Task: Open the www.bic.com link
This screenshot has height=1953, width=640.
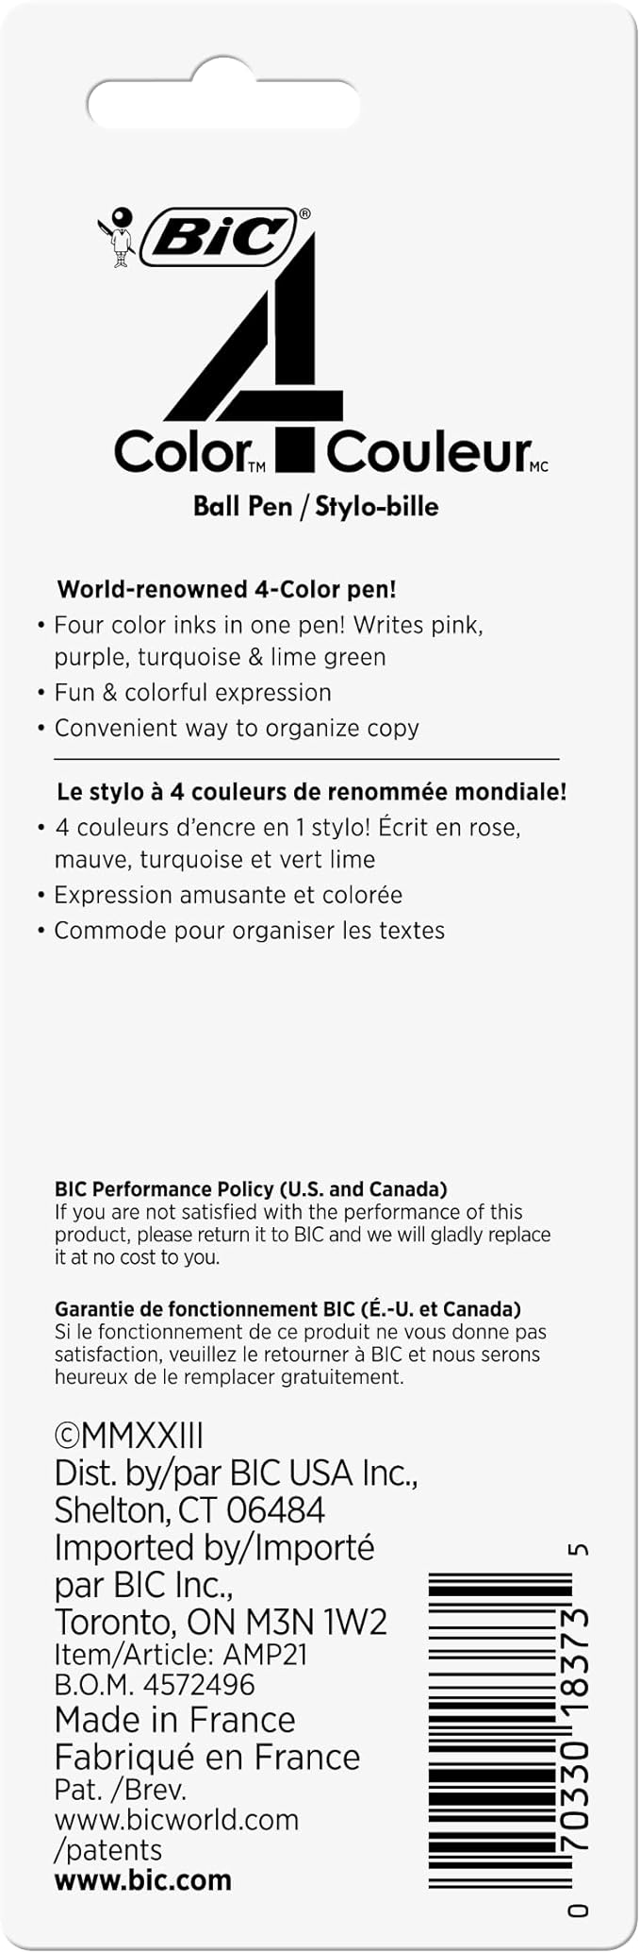Action: click(x=143, y=1879)
